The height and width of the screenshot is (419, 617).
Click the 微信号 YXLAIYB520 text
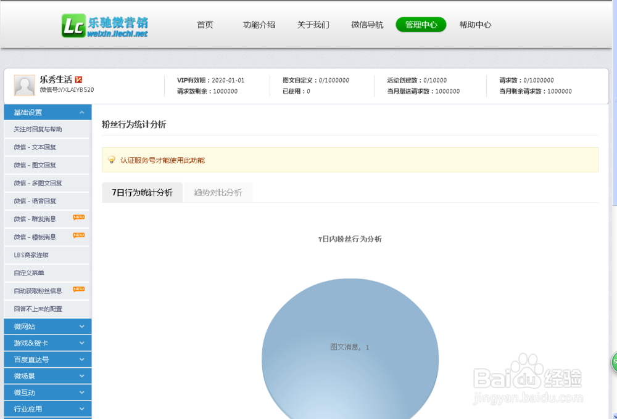pos(67,90)
